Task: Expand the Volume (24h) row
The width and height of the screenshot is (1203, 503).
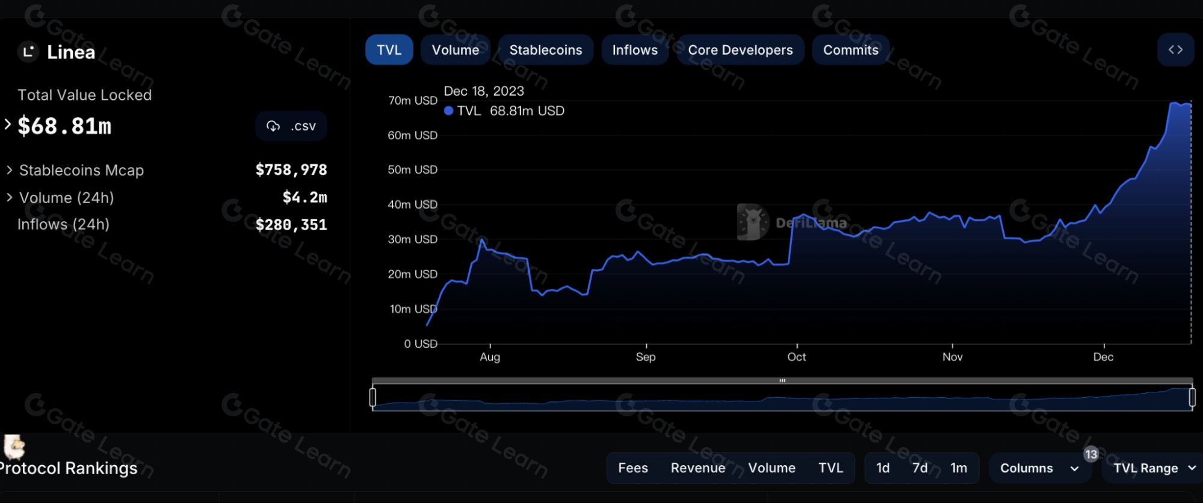Action: 10,197
